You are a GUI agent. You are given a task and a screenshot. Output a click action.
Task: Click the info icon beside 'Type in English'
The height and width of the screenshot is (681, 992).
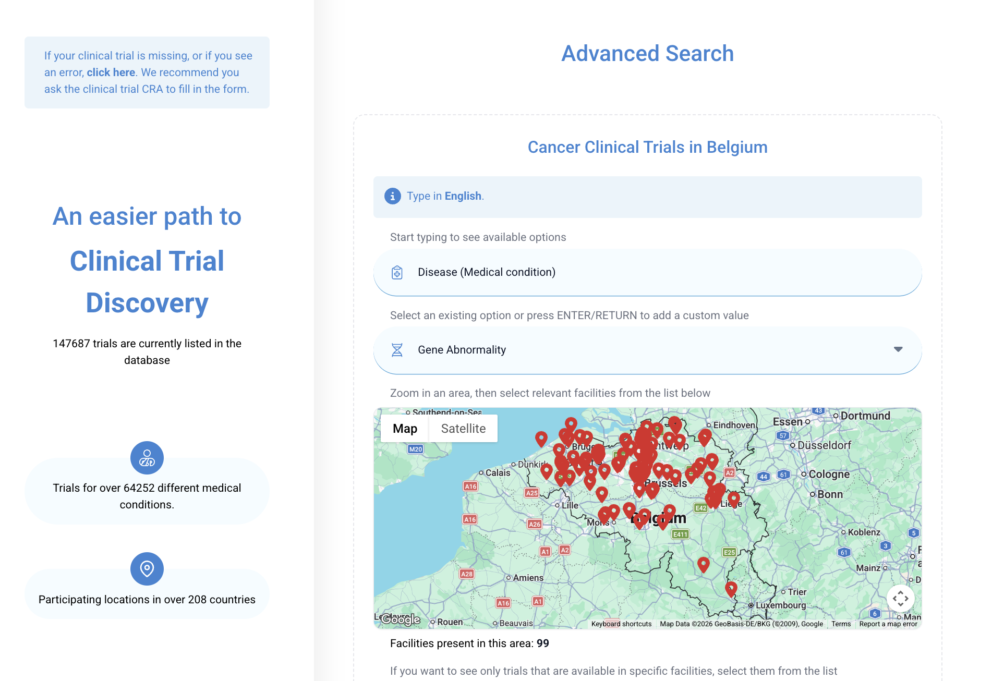(x=392, y=196)
